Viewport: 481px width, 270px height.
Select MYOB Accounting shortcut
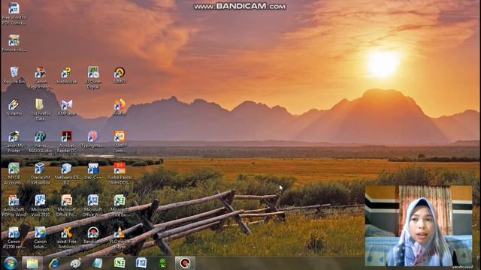pos(14,173)
